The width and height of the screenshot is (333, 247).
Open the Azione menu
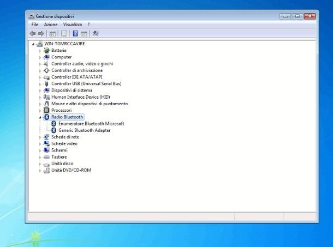[51, 25]
